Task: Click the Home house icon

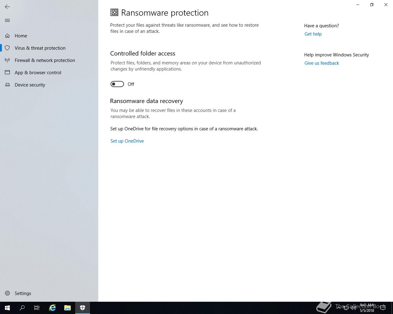Action: [x=7, y=36]
